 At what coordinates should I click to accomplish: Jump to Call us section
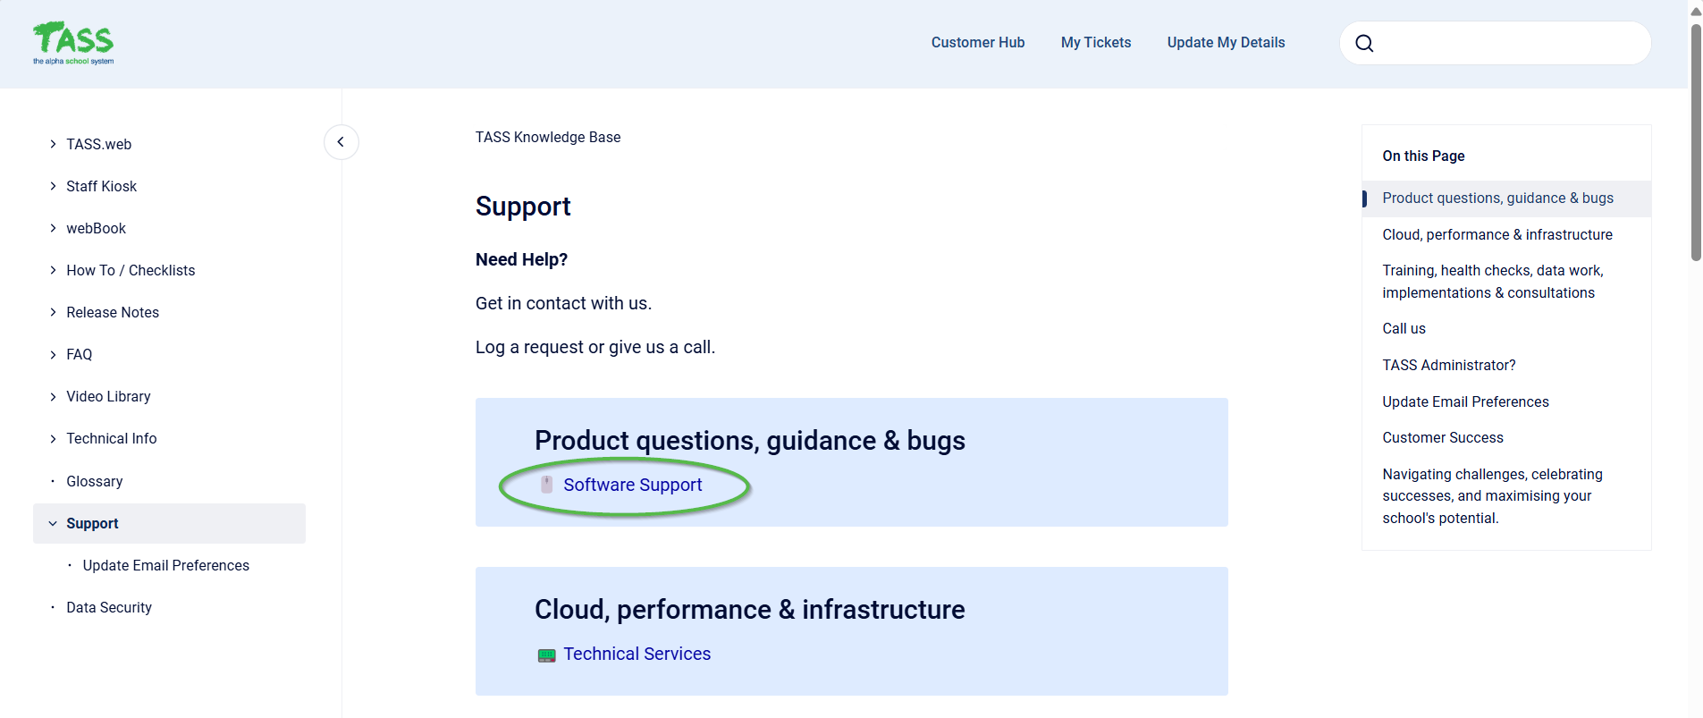pyautogui.click(x=1404, y=328)
